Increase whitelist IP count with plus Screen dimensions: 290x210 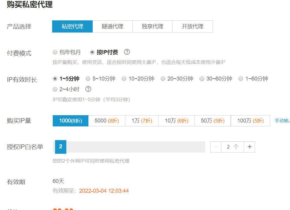tap(249, 147)
